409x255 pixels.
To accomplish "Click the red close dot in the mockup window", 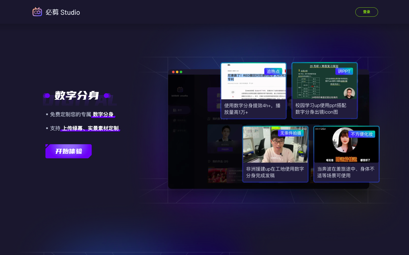I will click(173, 72).
